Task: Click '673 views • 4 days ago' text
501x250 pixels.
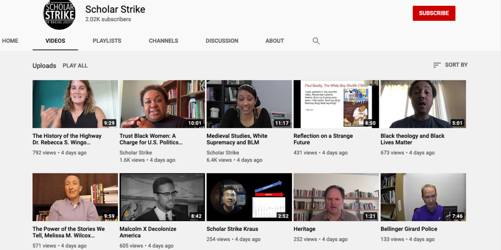Action: (407, 153)
